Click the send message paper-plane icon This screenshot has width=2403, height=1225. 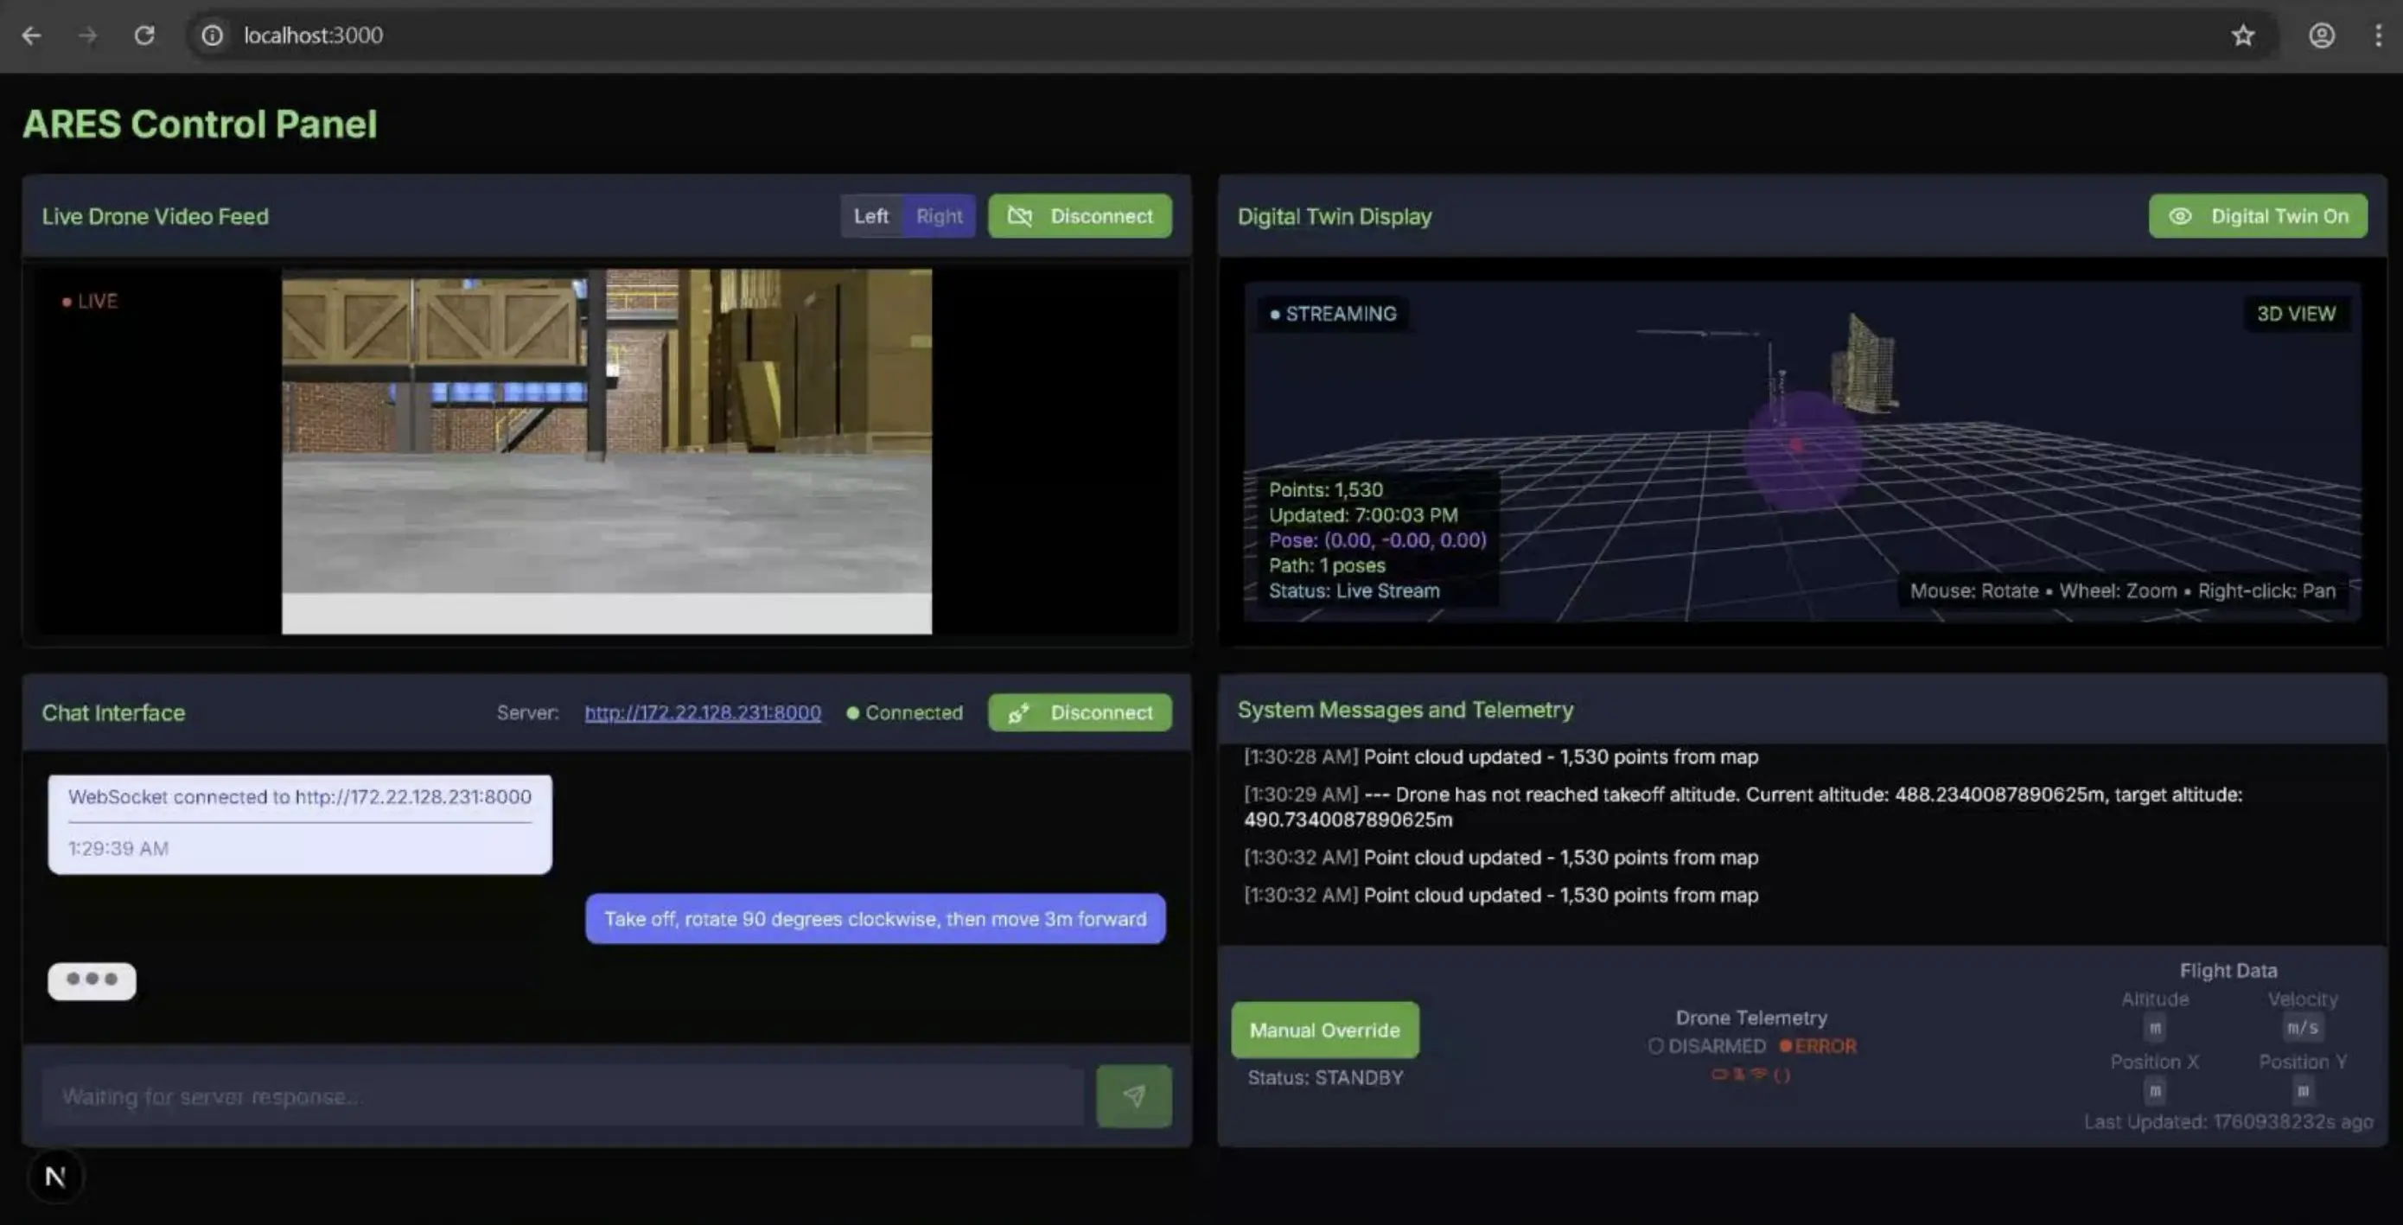click(1133, 1095)
